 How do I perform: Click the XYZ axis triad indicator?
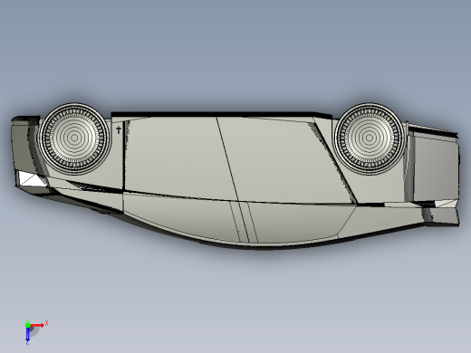click(x=36, y=332)
